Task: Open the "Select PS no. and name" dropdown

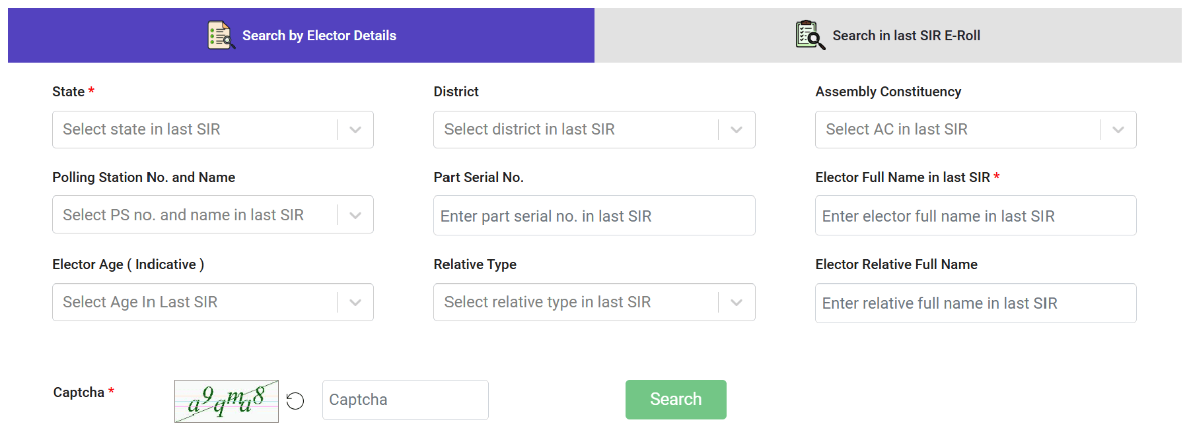Action: pos(192,214)
